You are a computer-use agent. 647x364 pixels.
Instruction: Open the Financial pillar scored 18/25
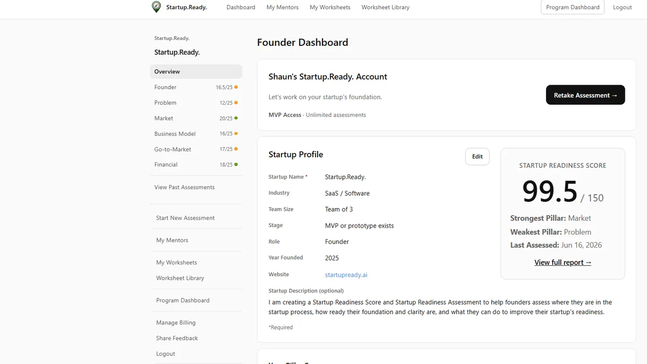[x=196, y=164]
